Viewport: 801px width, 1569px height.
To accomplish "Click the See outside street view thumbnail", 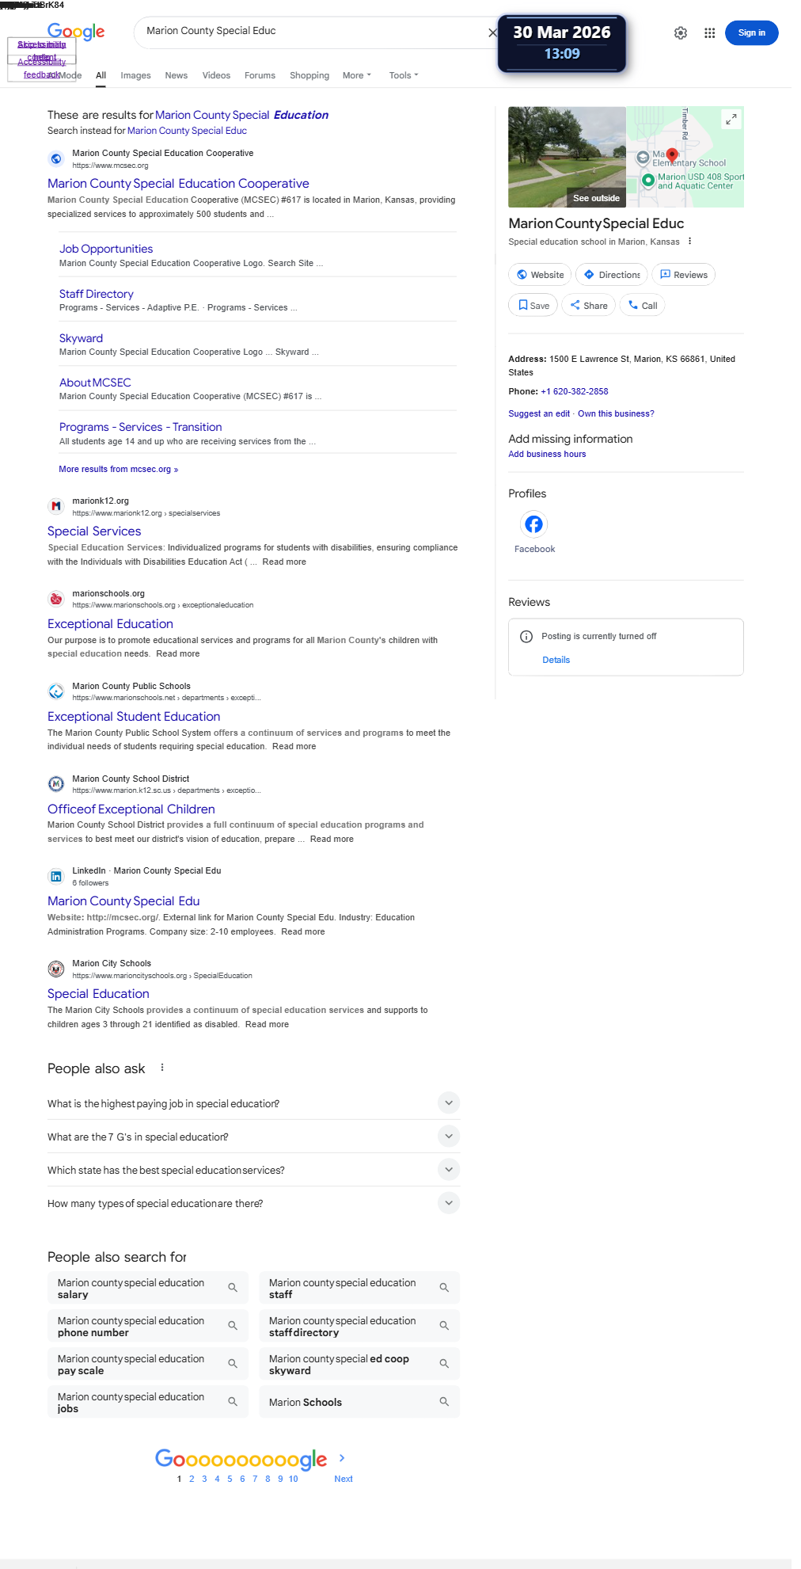I will click(x=567, y=157).
